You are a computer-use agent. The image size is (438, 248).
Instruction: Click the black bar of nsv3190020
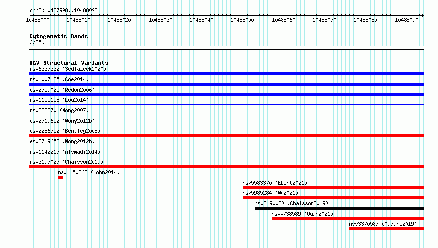pyautogui.click(x=340, y=208)
